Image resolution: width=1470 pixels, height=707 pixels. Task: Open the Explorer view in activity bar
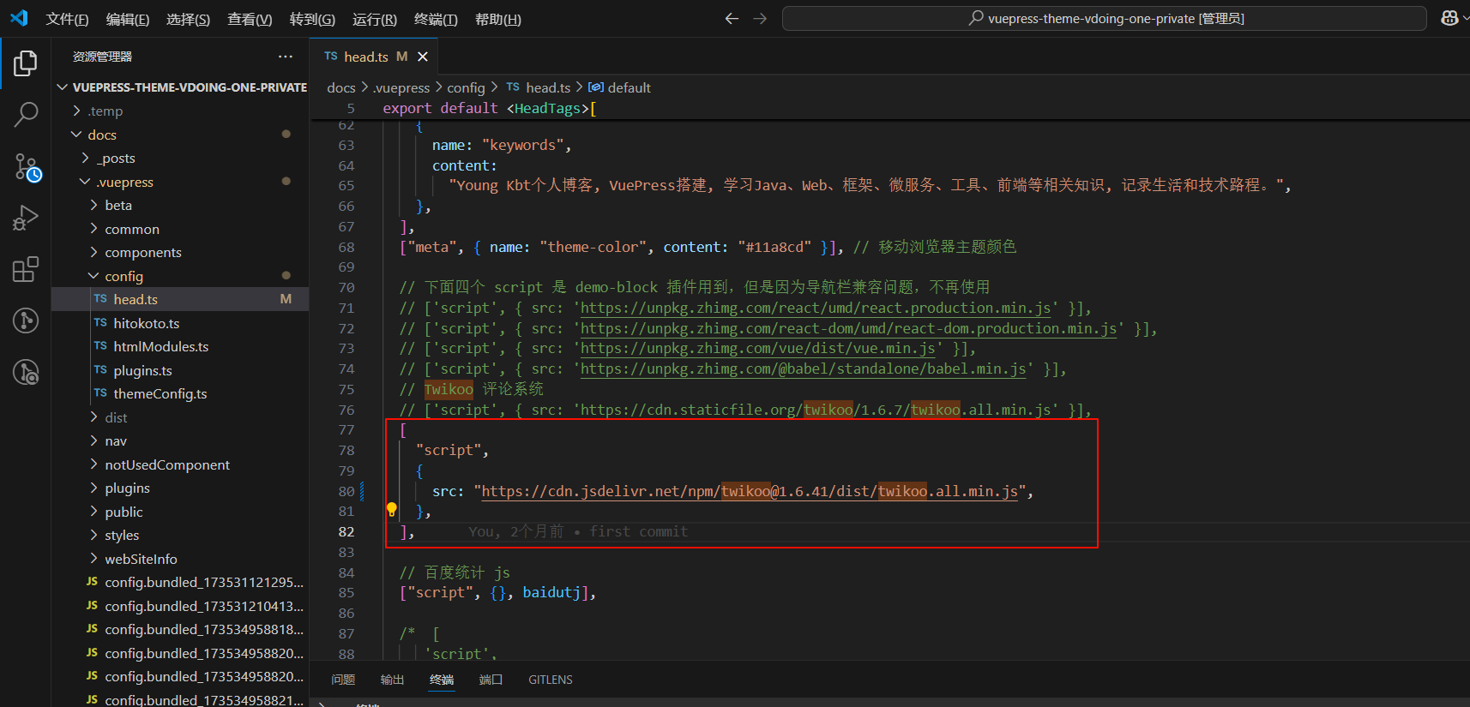(x=26, y=63)
